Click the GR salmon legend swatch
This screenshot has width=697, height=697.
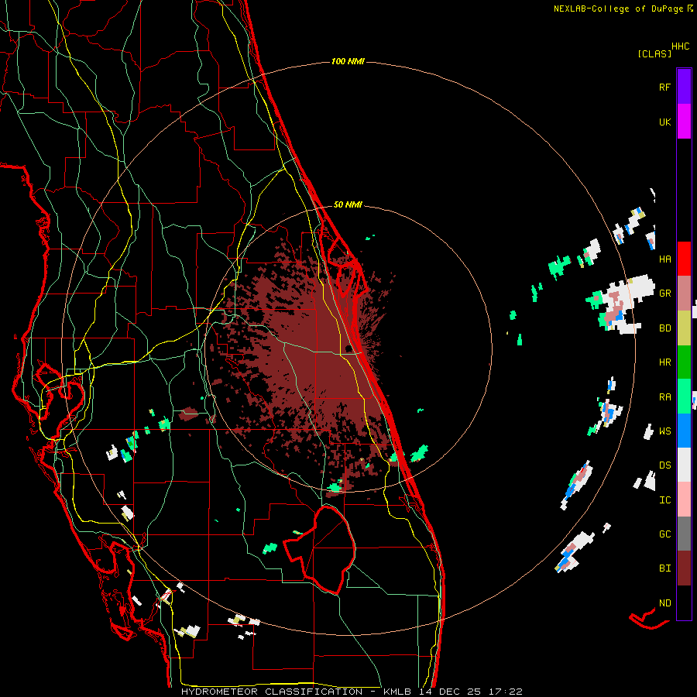click(684, 294)
